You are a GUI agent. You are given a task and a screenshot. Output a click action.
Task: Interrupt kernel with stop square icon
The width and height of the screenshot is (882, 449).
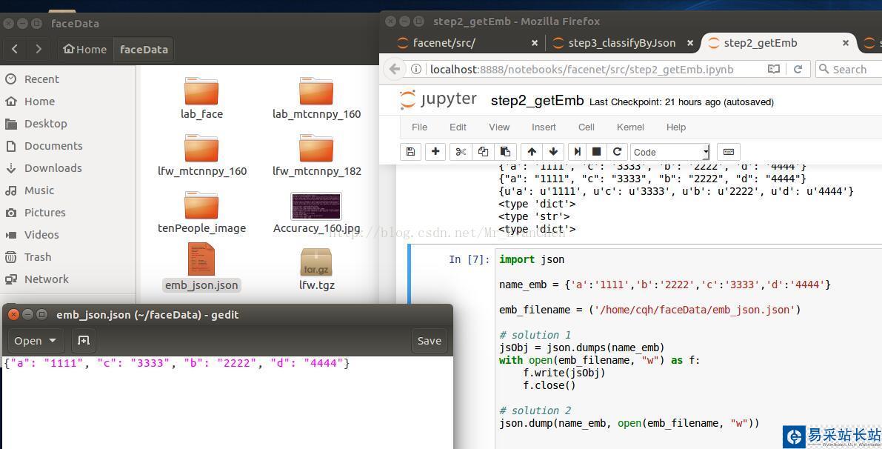[597, 152]
